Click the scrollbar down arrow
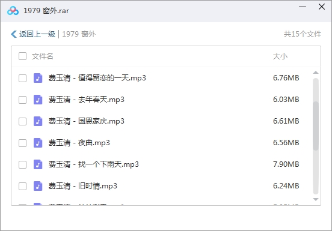 (x=316, y=199)
